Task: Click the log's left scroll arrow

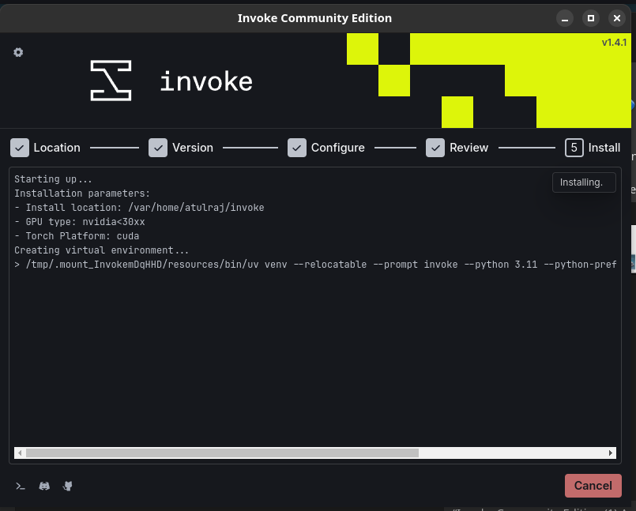Action: click(20, 453)
